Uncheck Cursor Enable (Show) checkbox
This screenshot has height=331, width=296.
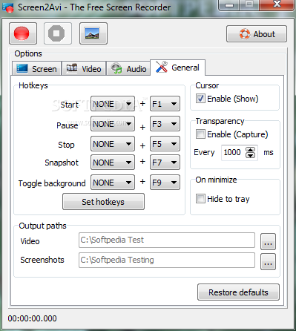200,99
